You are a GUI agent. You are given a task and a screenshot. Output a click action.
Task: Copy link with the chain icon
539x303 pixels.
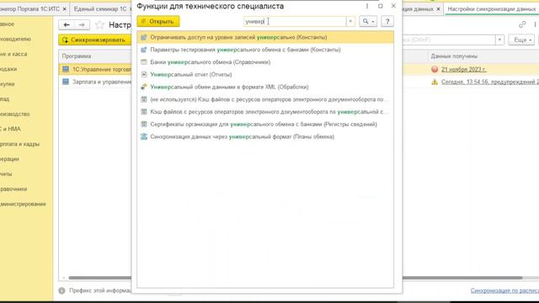coord(522,24)
